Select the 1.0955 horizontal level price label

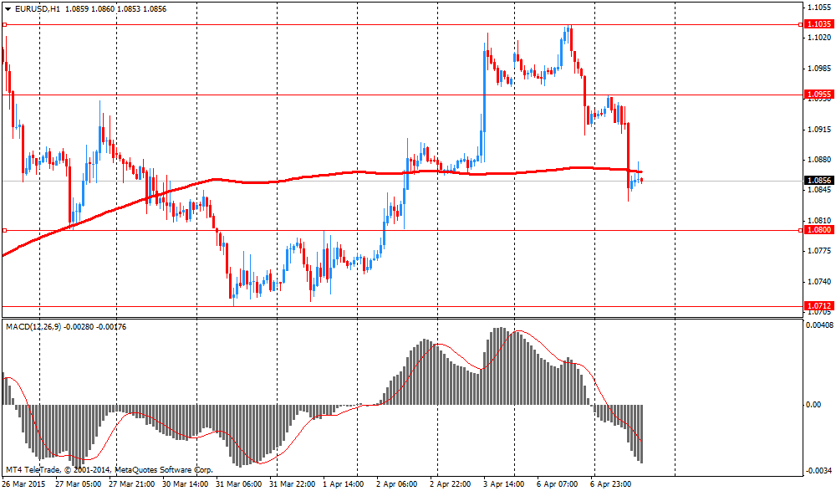(819, 95)
